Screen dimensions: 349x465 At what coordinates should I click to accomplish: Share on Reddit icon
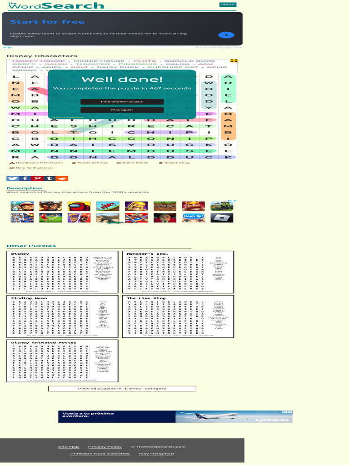(62, 178)
